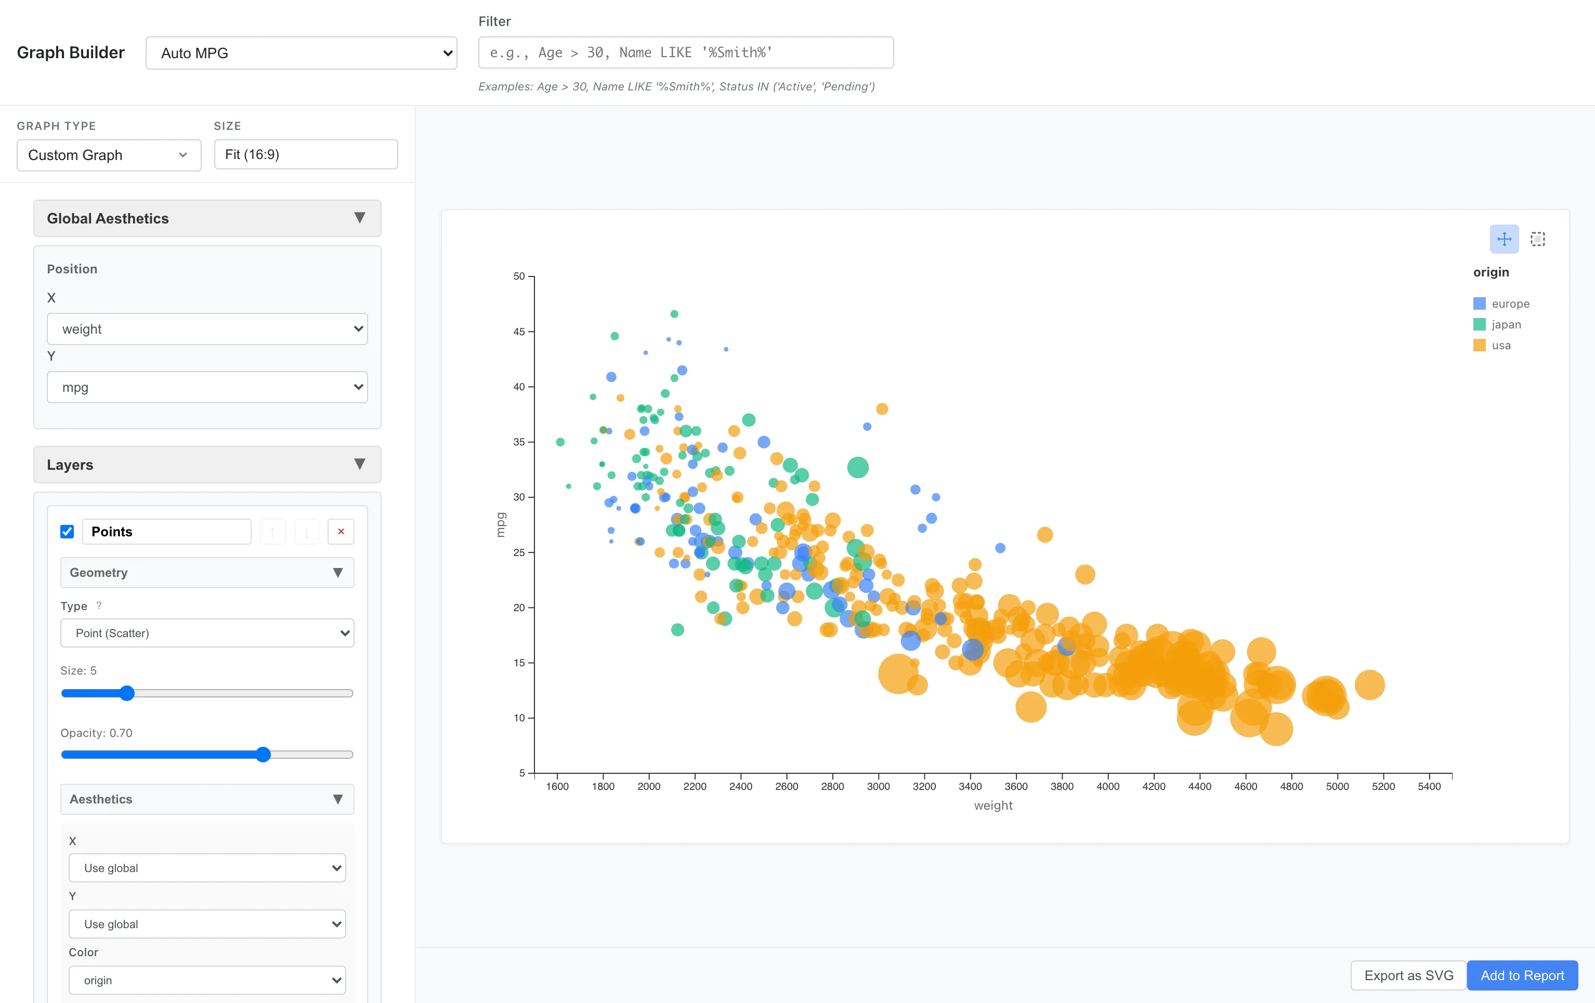Click the japan legend swatch
This screenshot has height=1003, width=1595.
point(1479,324)
